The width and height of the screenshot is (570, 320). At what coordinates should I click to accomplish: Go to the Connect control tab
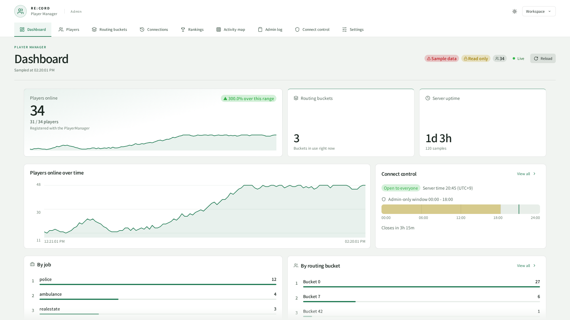(x=312, y=29)
